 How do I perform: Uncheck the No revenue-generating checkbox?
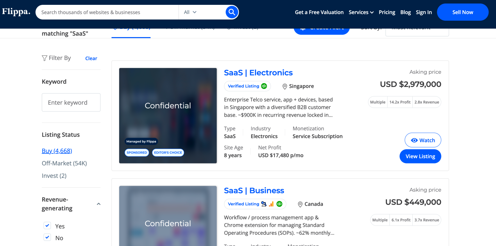[47, 237]
